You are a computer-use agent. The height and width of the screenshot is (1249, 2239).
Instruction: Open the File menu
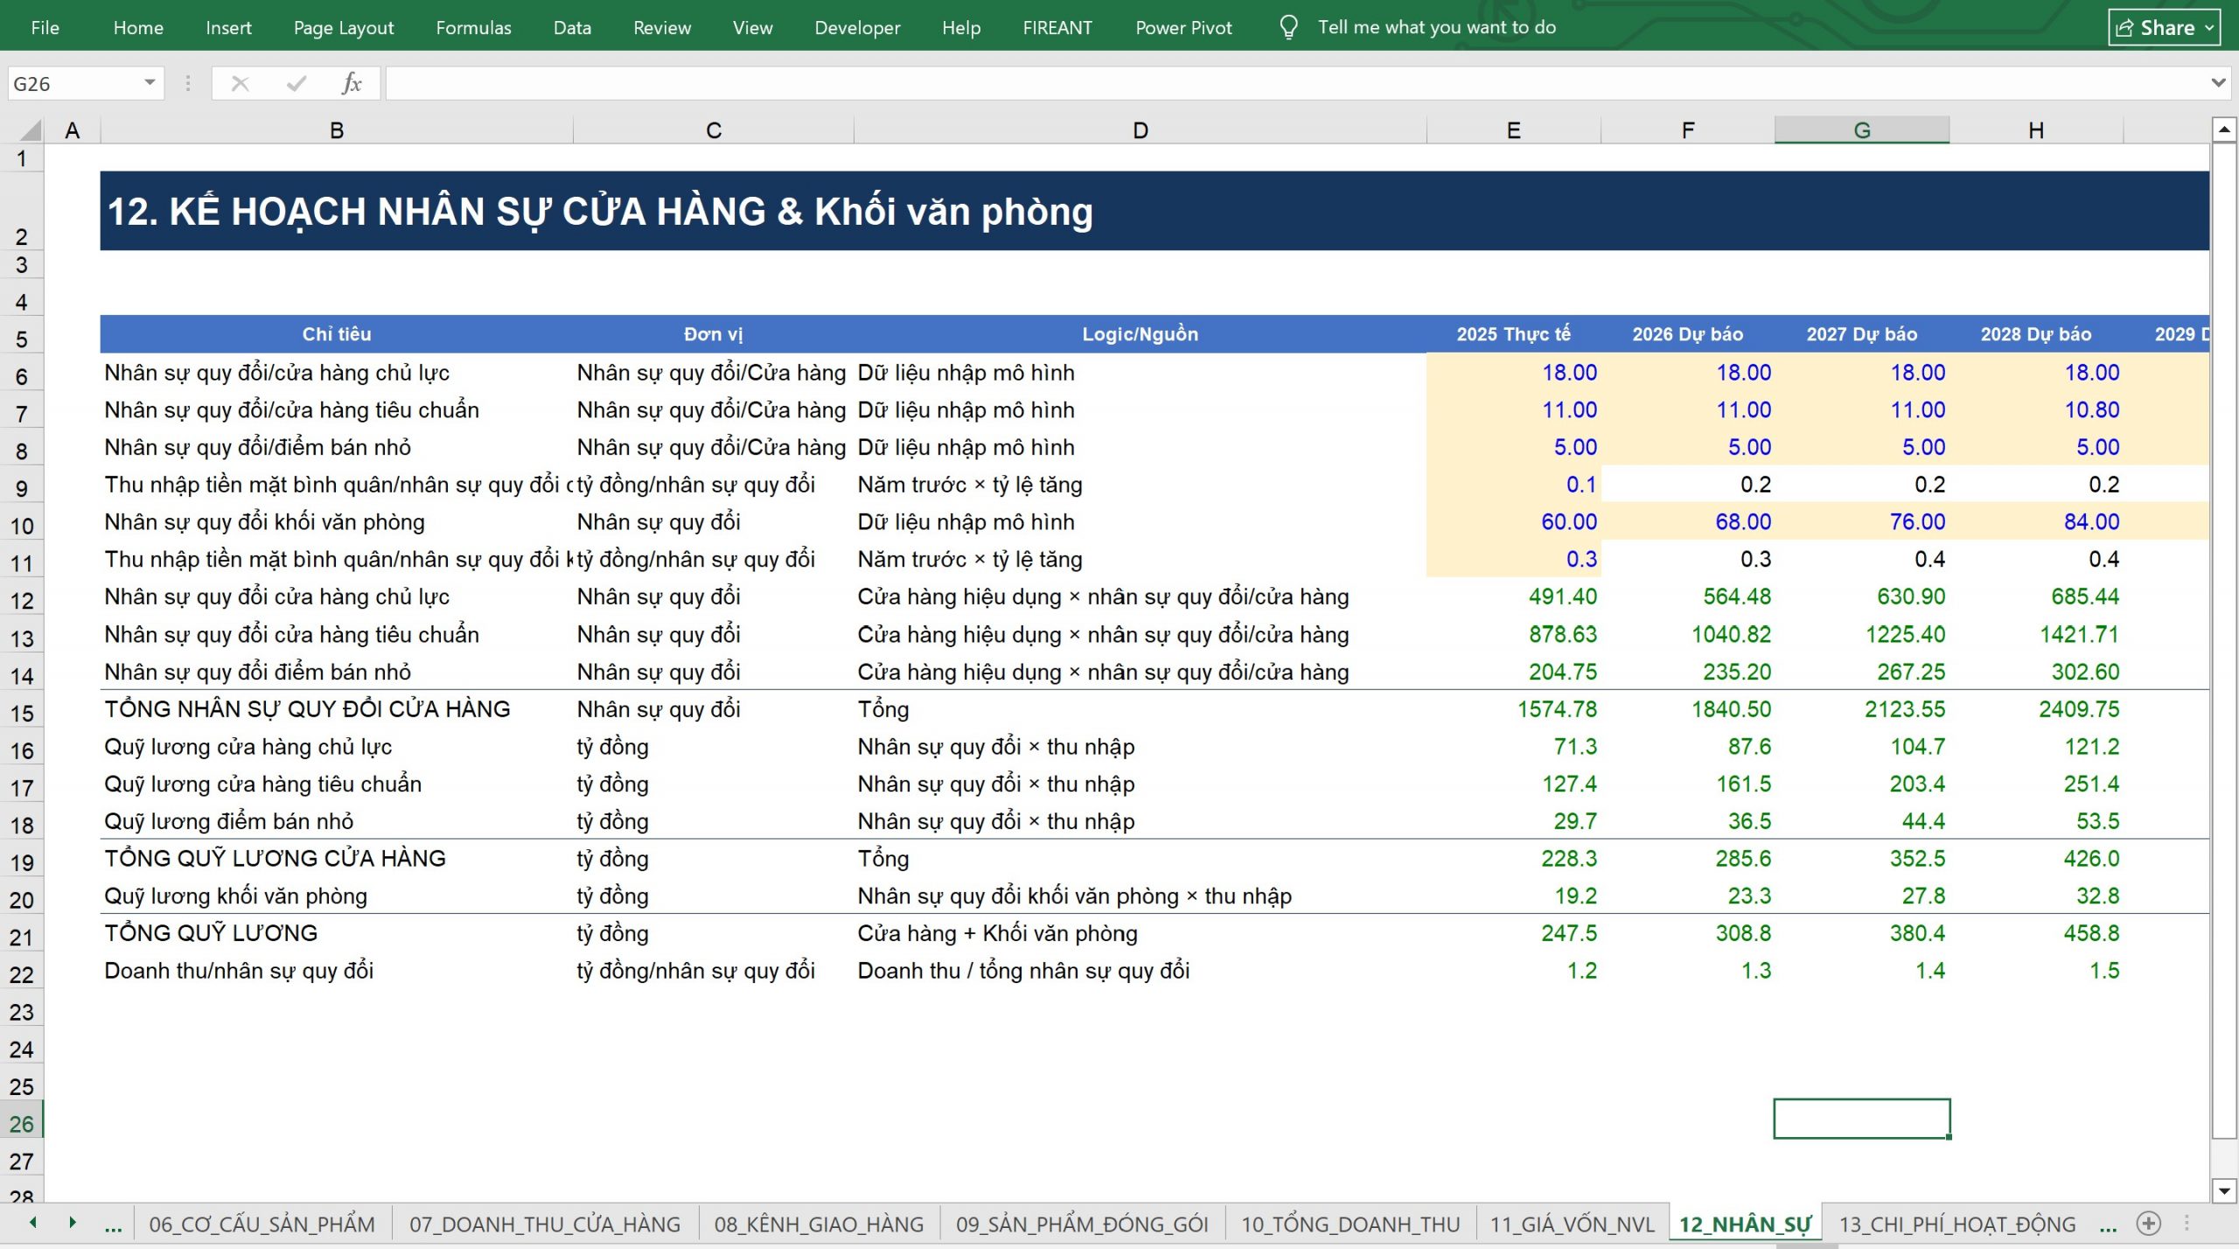(x=45, y=27)
